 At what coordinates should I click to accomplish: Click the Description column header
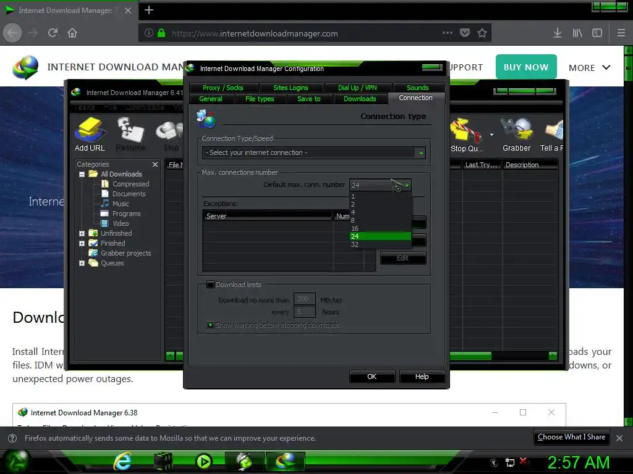(530, 165)
